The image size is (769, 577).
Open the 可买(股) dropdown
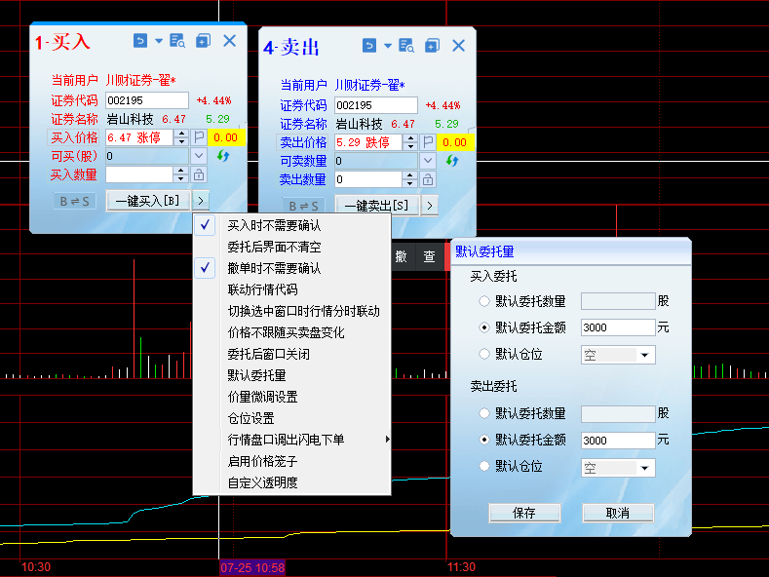tap(199, 156)
